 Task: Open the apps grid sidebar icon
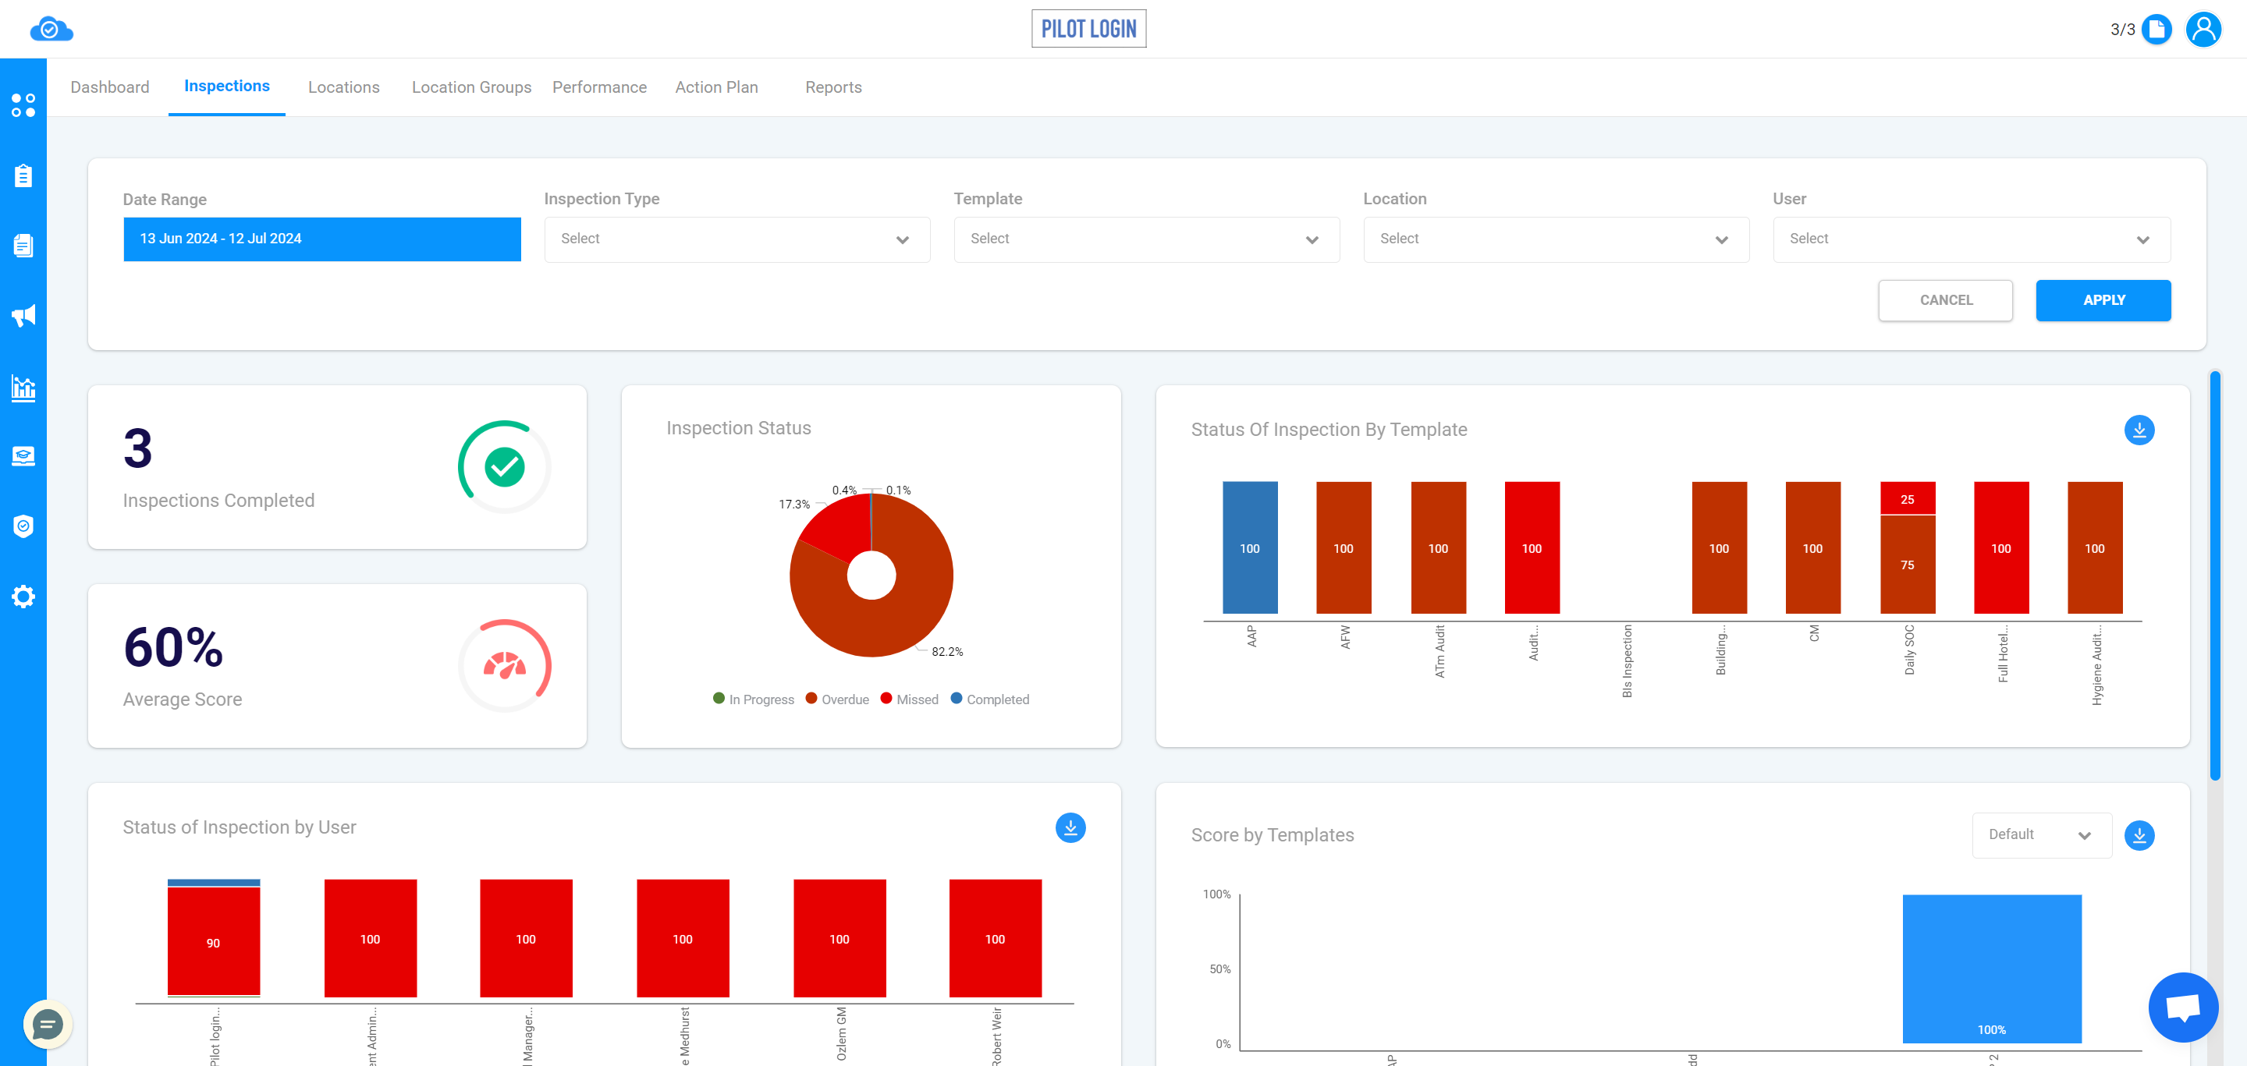tap(23, 105)
